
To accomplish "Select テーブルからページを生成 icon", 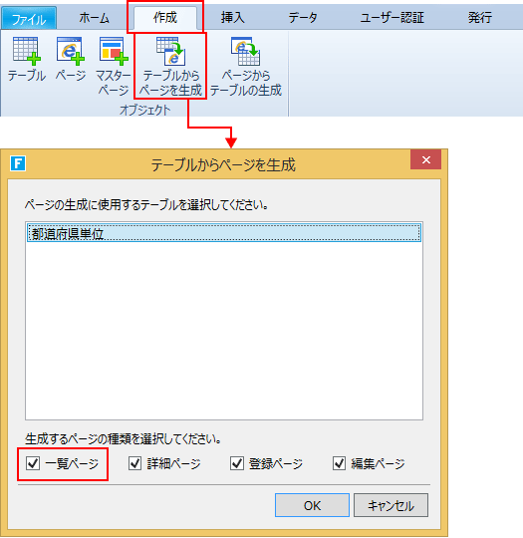I will coord(171,51).
